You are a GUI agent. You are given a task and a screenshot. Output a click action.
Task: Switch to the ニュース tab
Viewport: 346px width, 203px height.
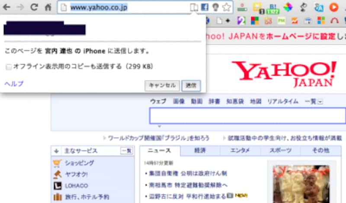[159, 151]
